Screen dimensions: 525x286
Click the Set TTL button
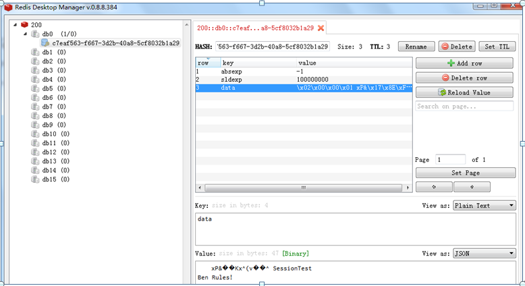[x=497, y=47]
